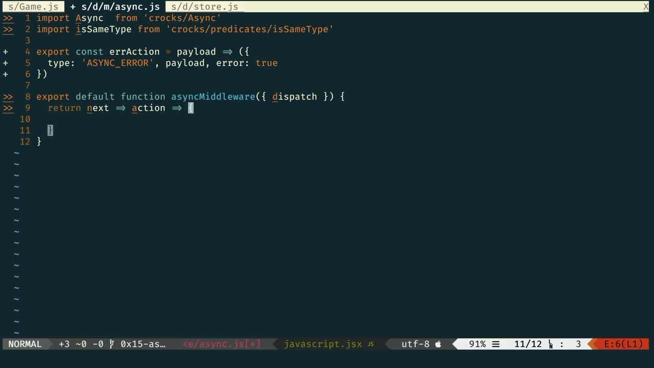
Task: Click the >> warning sign on line 8
Action: 8,97
